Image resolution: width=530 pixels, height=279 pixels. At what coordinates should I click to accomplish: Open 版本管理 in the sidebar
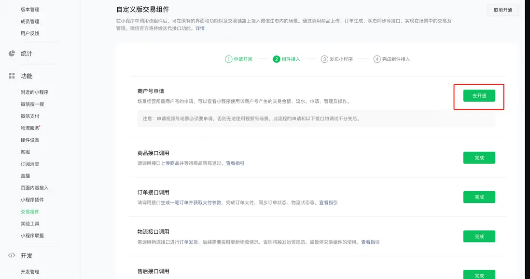point(30,10)
